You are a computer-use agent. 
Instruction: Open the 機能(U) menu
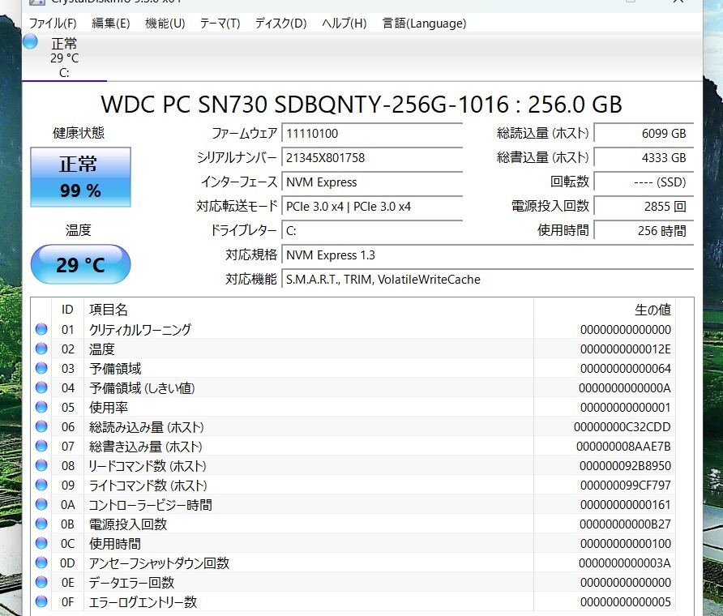[x=165, y=23]
